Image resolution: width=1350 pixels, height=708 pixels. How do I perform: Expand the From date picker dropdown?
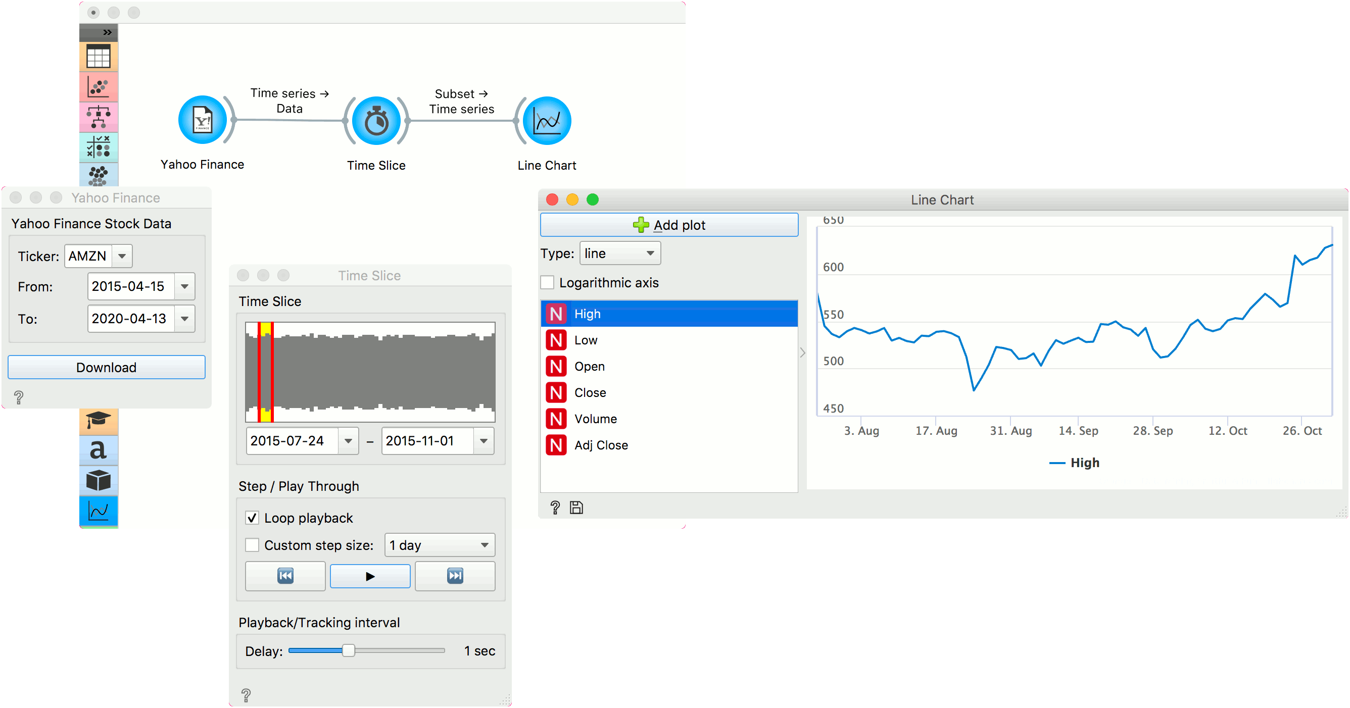click(x=183, y=287)
